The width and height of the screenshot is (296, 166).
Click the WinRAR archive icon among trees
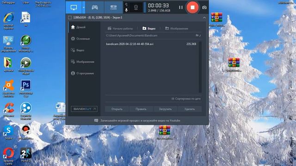[234, 65]
